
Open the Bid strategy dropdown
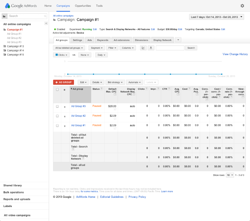(115, 82)
